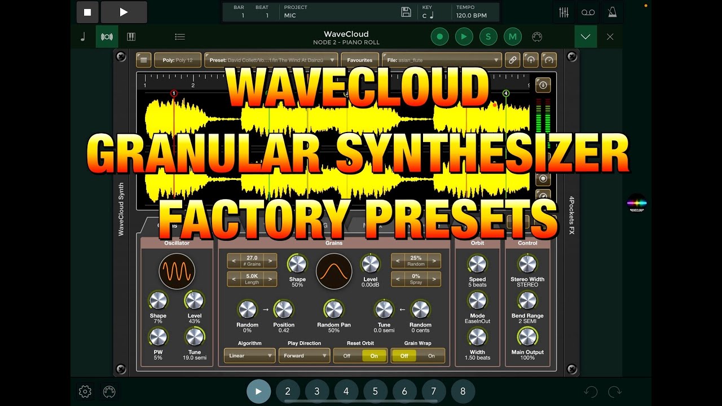Click the chain link icon
722x406 pixels.
click(x=512, y=60)
